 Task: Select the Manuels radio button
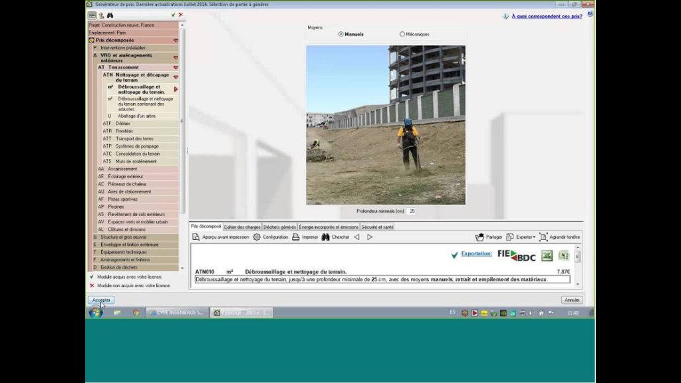(341, 34)
